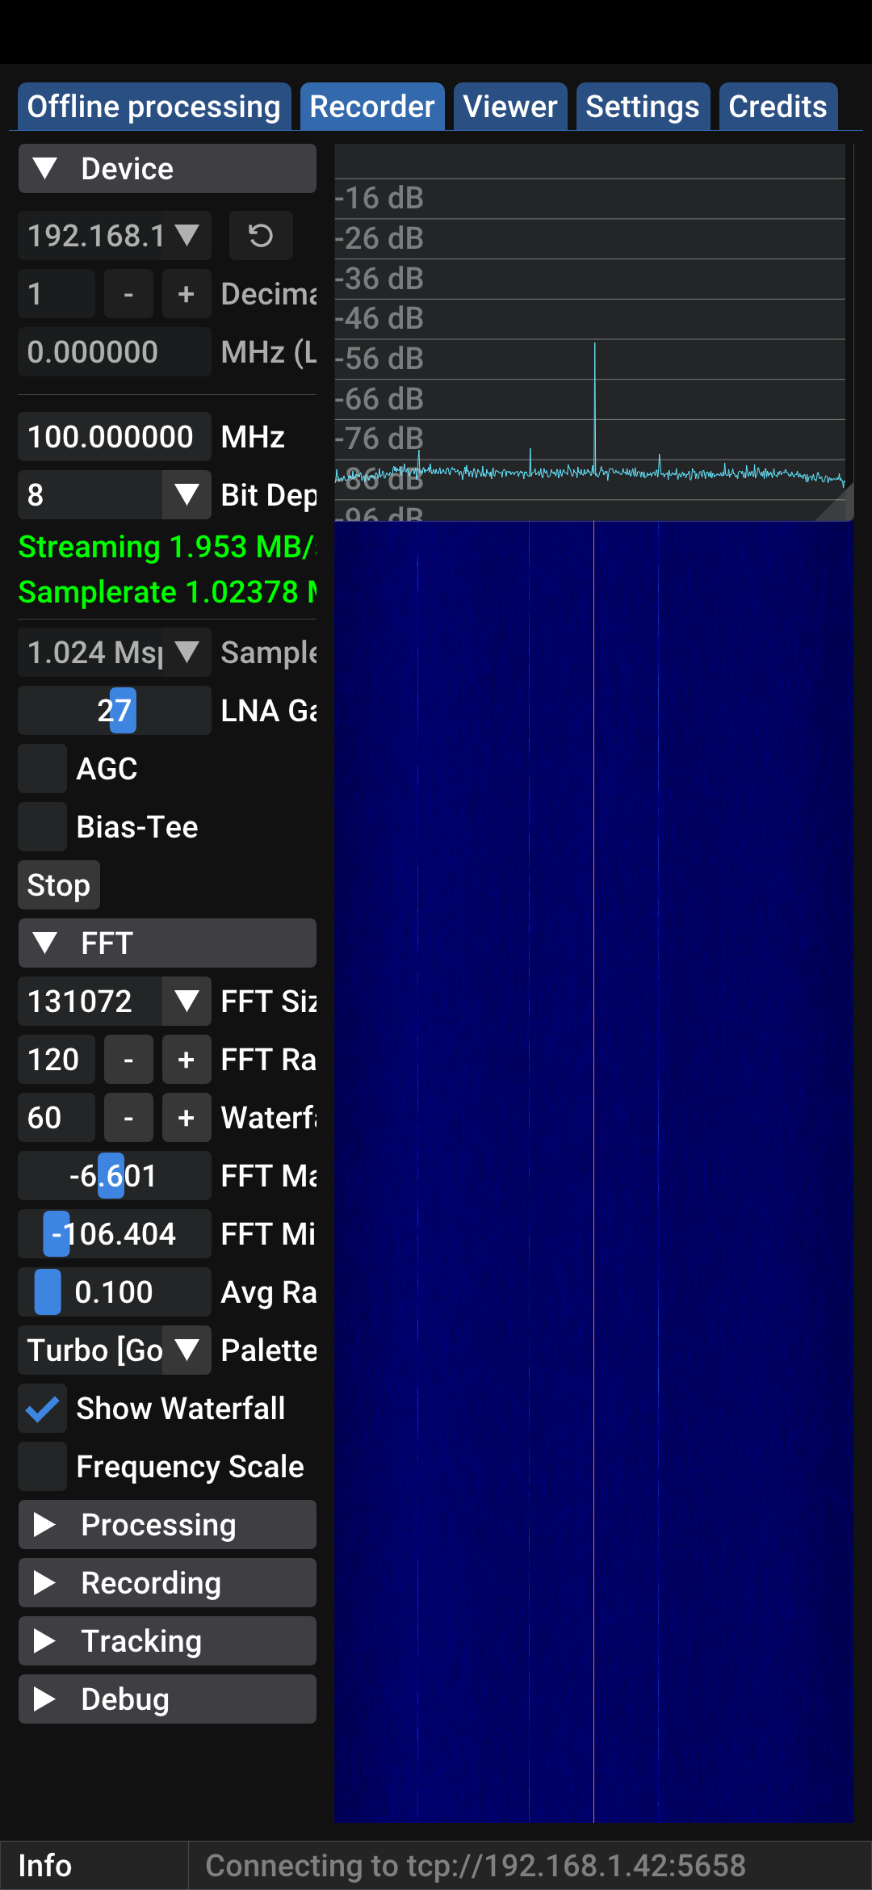Viewport: 872px width, 1890px height.
Task: Switch to the Viewer tab
Action: pyautogui.click(x=509, y=107)
